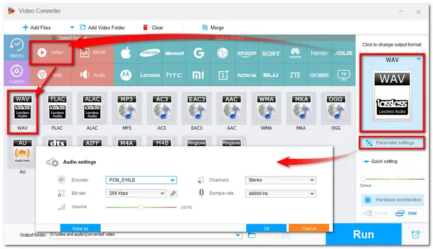Choose the ZTE device brand

point(295,75)
